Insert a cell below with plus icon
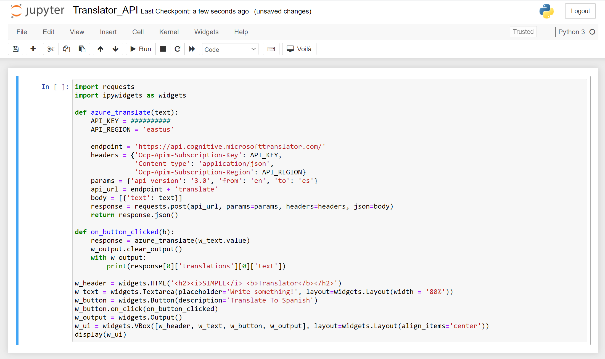Viewport: 605px width, 359px height. coord(33,49)
